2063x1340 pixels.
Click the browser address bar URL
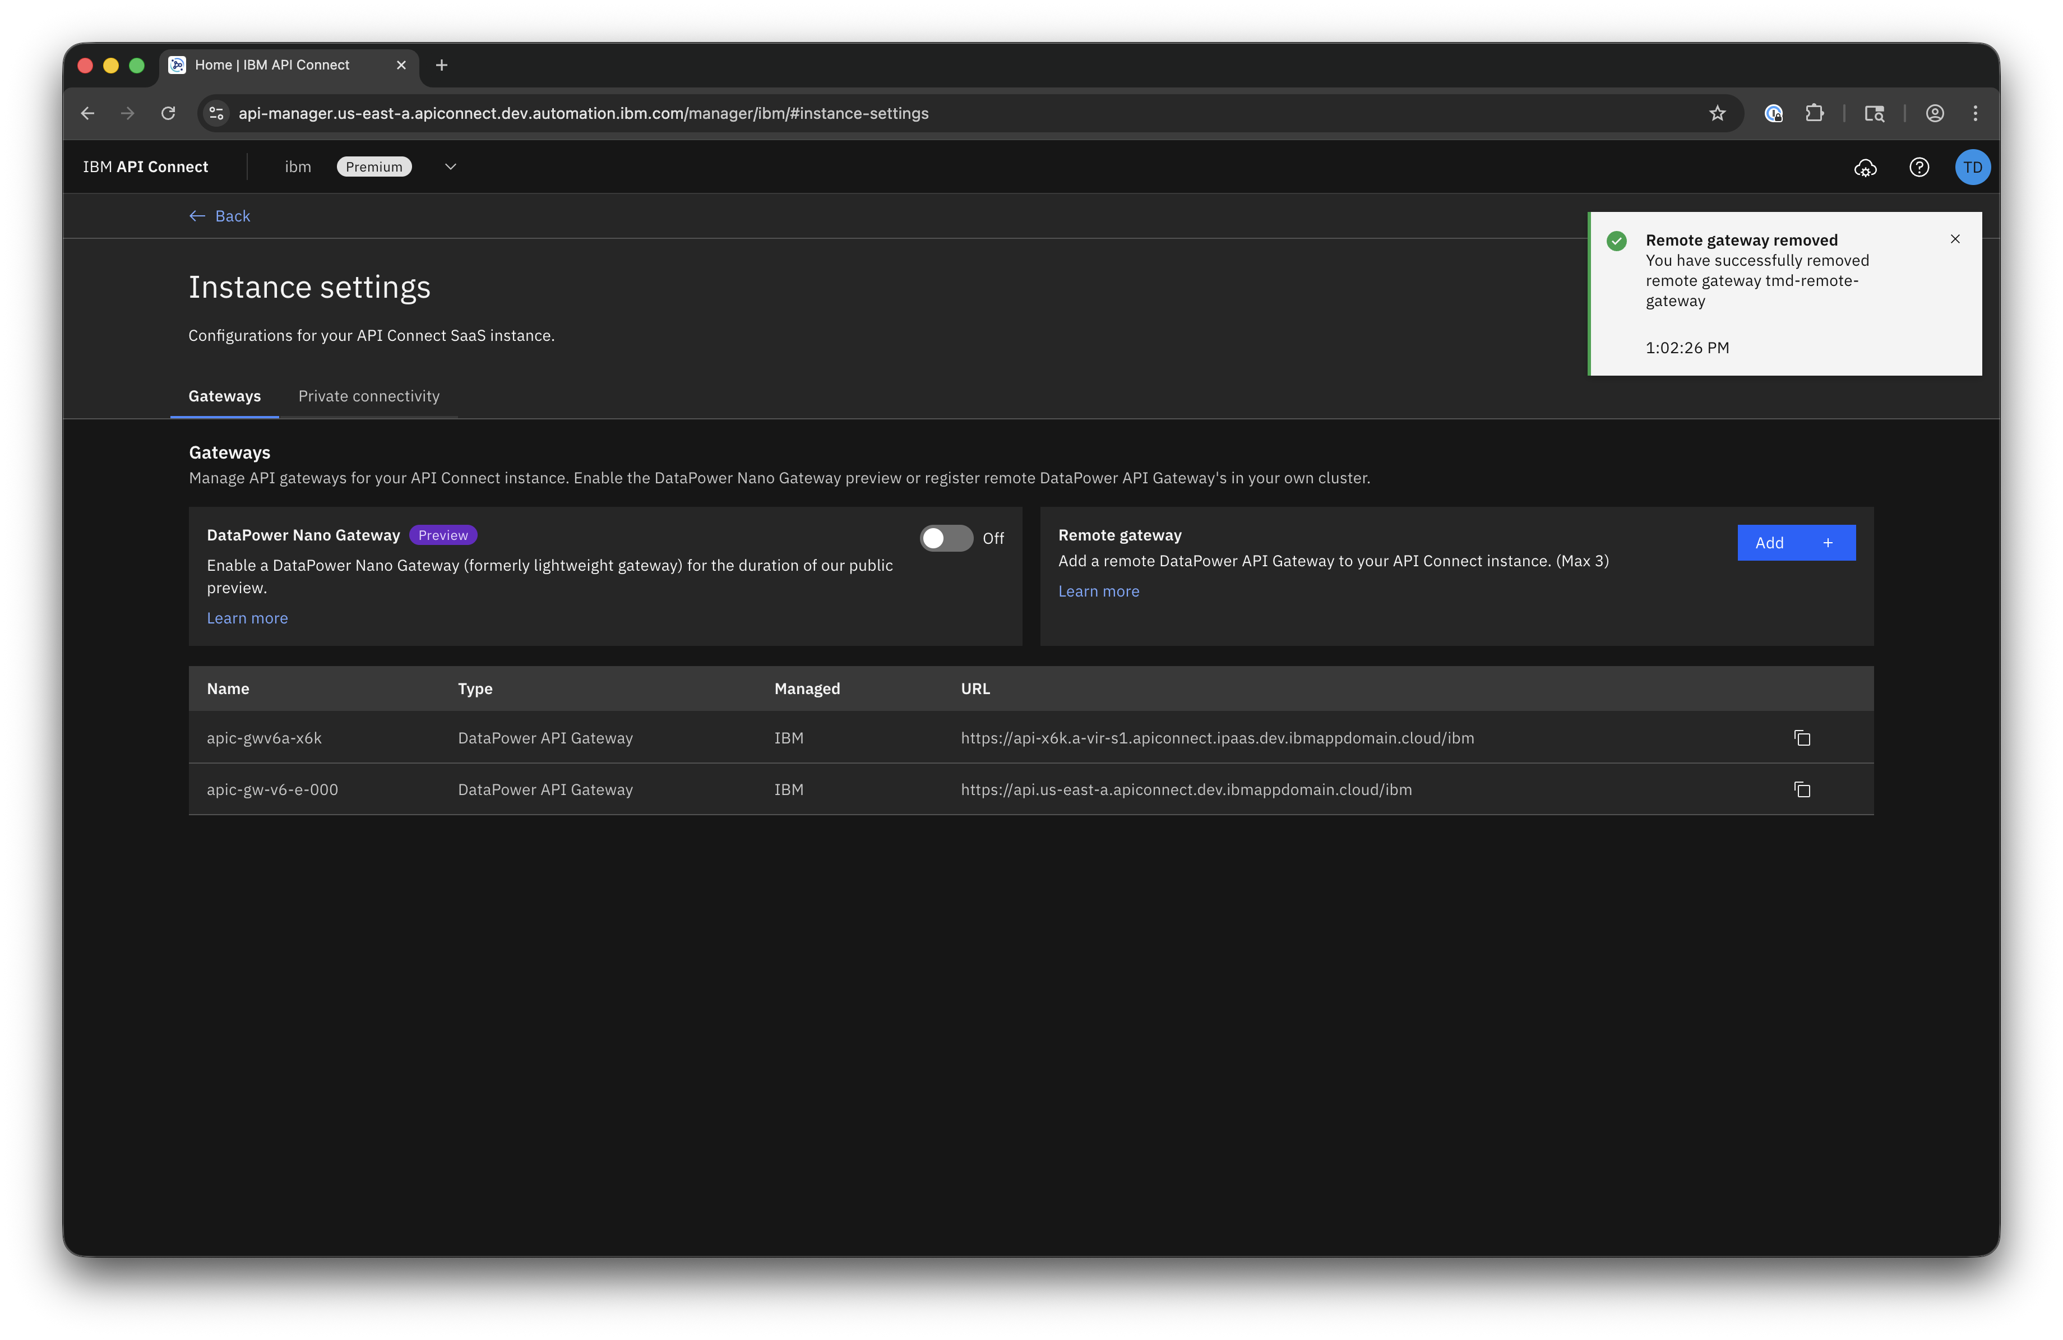tap(582, 114)
